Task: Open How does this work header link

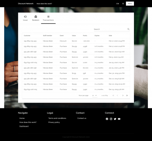Action: [44, 3]
